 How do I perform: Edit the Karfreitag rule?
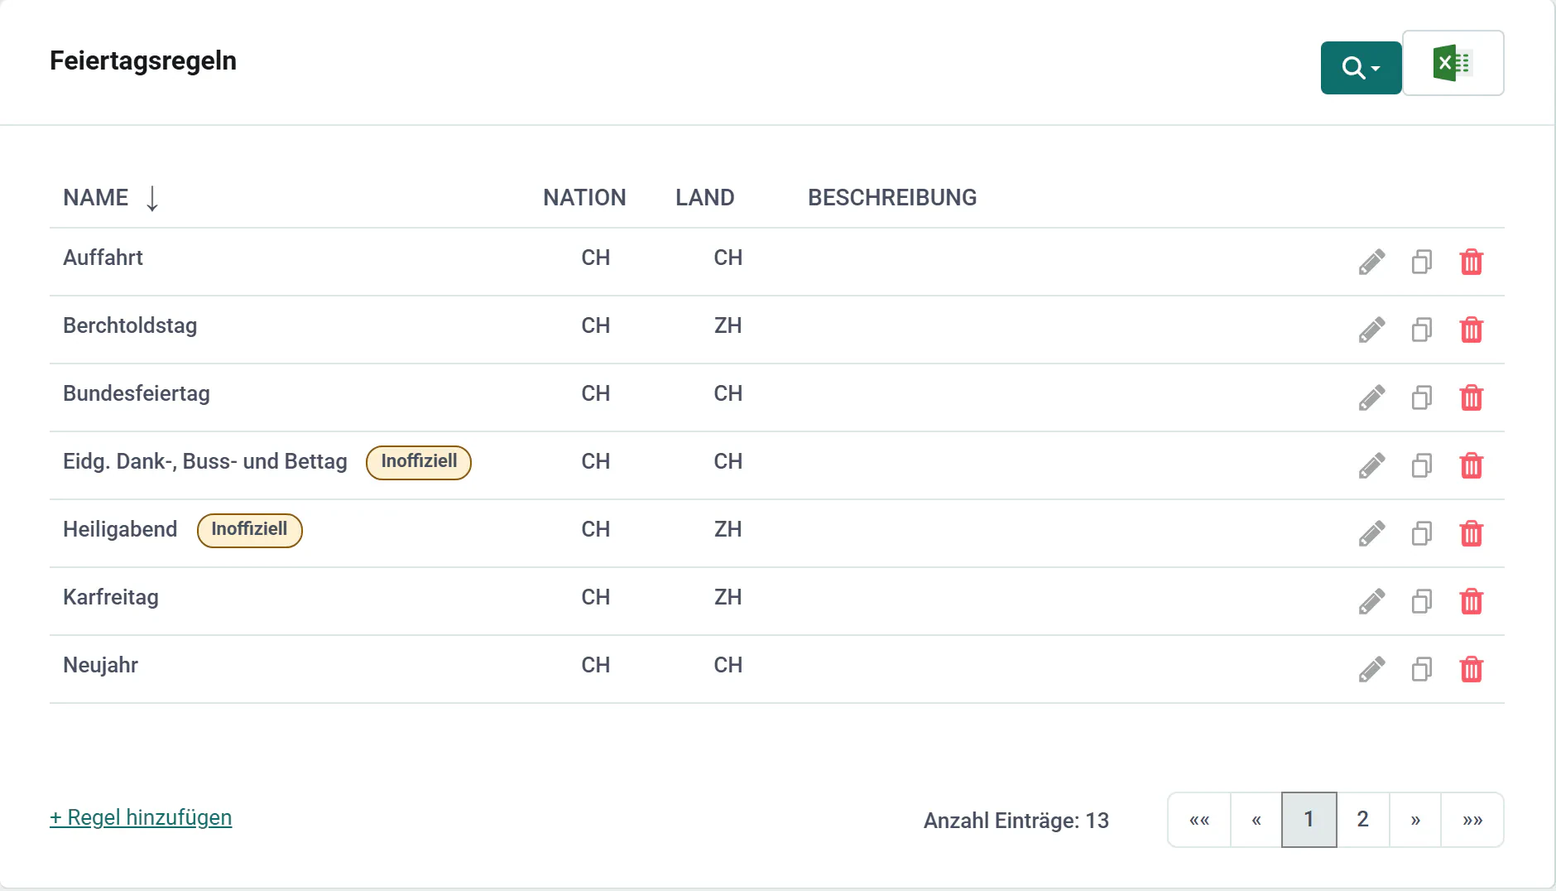tap(1371, 601)
